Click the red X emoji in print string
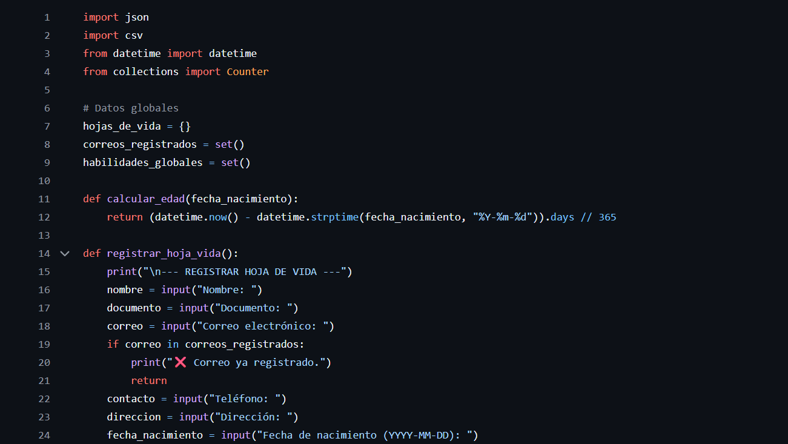Screen dimensions: 788x444 click(180, 362)
